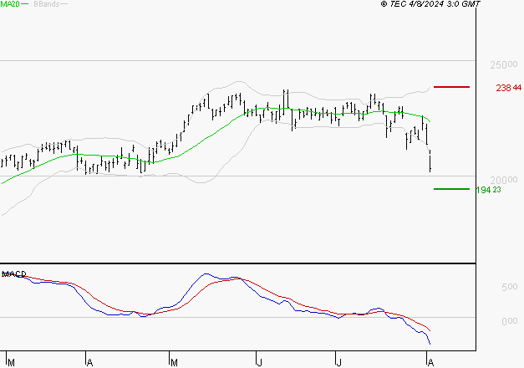Click the second 'J' month label
This screenshot has height=368, width=524.
tap(338, 363)
